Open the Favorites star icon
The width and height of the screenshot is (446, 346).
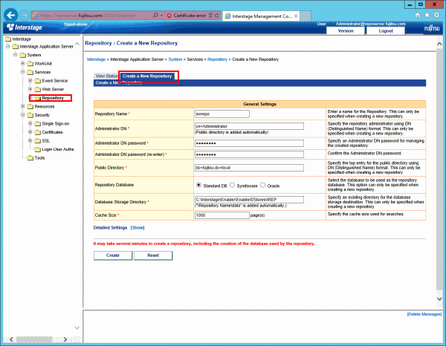(x=427, y=16)
